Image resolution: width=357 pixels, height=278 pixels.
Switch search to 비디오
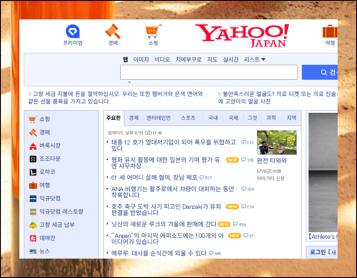click(162, 59)
